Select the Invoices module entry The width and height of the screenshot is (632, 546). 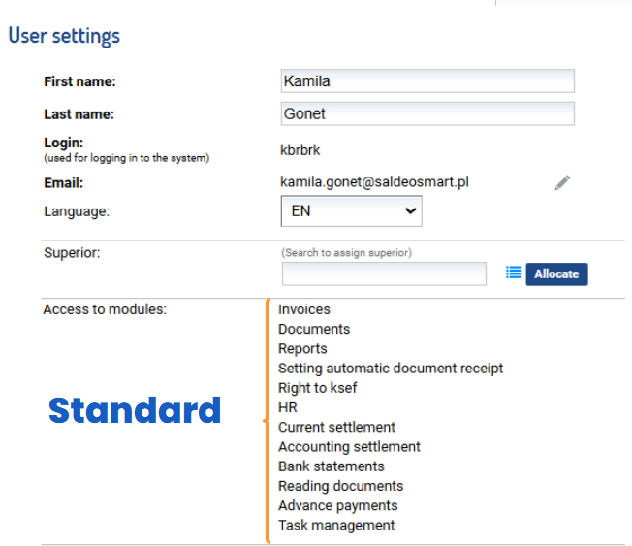(304, 309)
